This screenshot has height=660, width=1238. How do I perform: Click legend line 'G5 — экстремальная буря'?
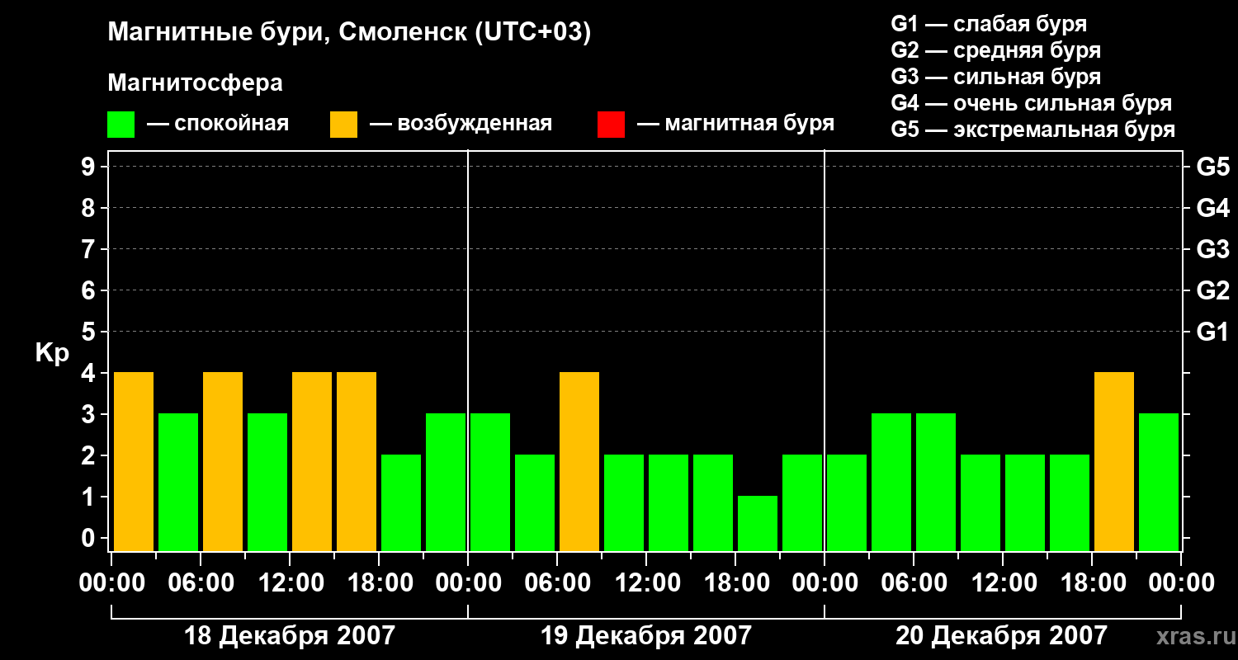point(1033,130)
